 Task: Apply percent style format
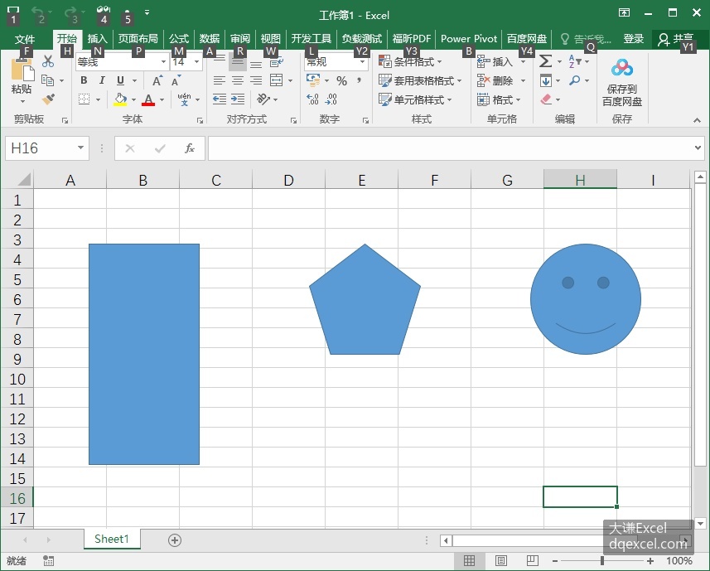point(342,81)
